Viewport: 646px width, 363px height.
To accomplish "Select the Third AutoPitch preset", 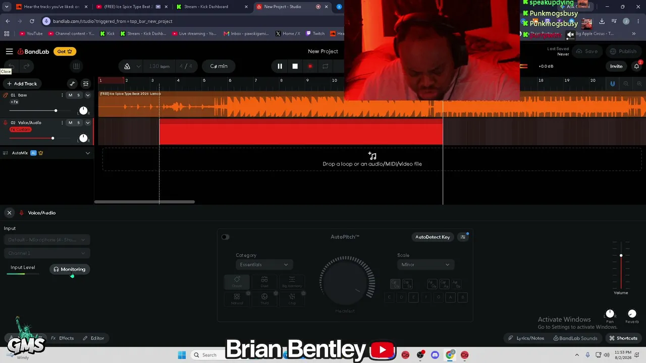I will pos(264,298).
